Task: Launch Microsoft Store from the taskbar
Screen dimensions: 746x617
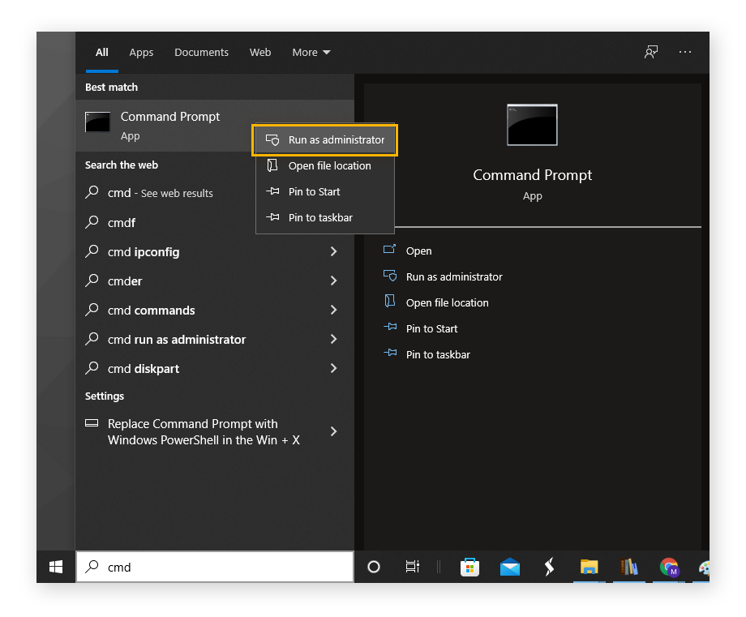Action: (x=470, y=568)
